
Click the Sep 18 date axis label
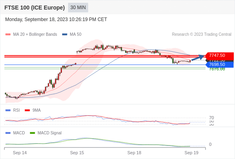[134, 153]
